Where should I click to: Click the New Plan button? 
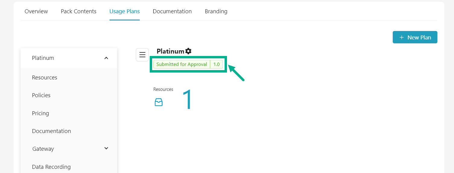pos(415,37)
